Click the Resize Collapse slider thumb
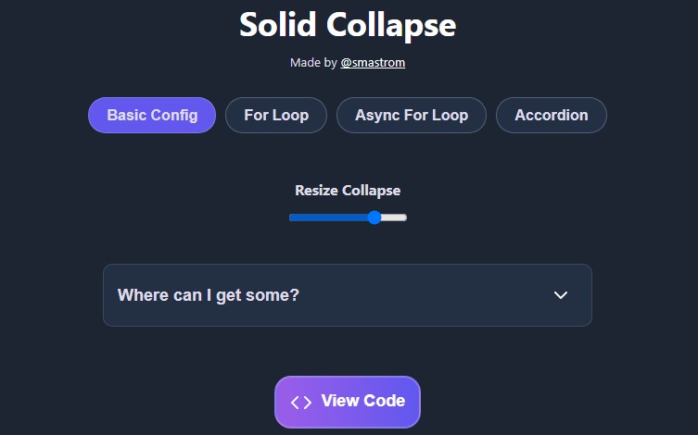Screen dimensions: 698x435 pos(374,217)
